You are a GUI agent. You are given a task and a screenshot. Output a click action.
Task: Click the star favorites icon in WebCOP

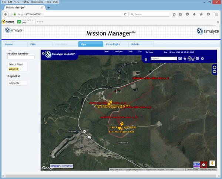185,58
